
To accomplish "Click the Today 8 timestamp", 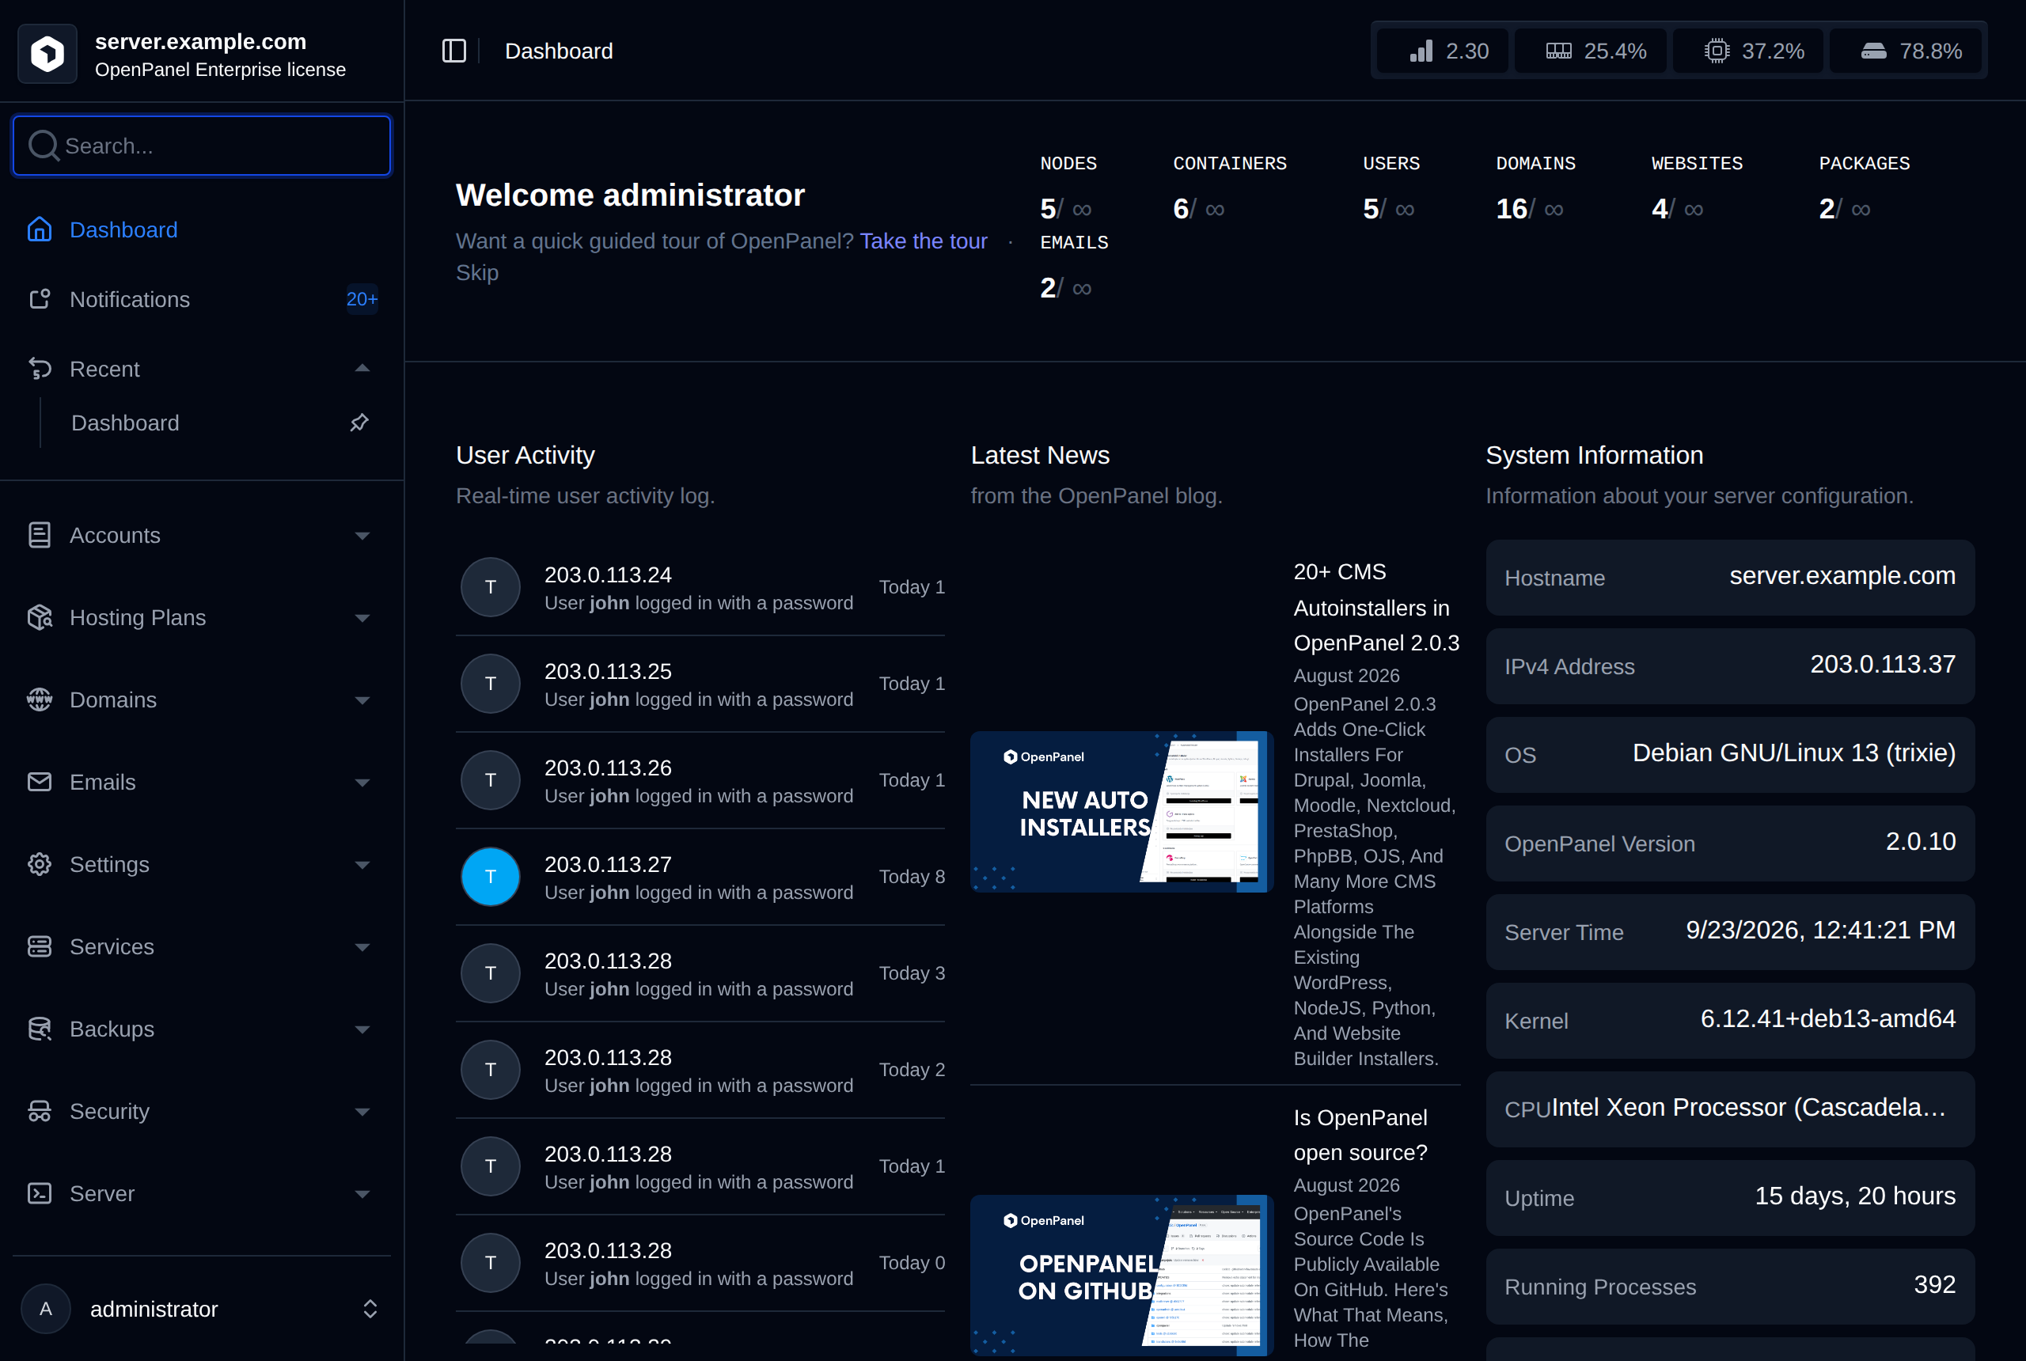I will tap(912, 877).
